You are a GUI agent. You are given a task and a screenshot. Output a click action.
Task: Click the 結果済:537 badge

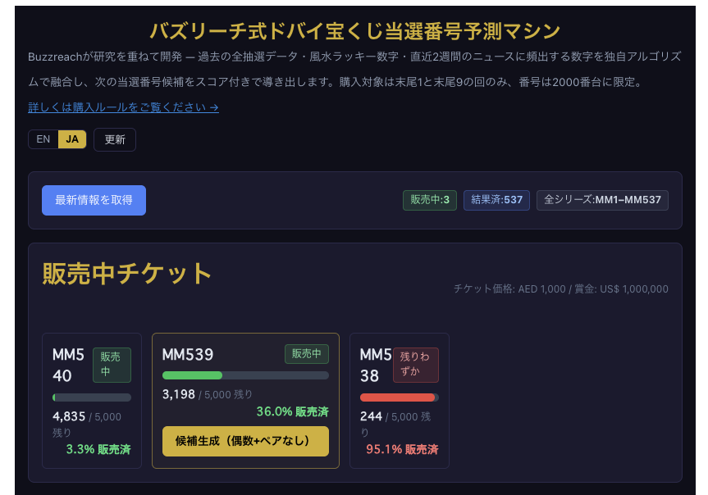pos(496,200)
